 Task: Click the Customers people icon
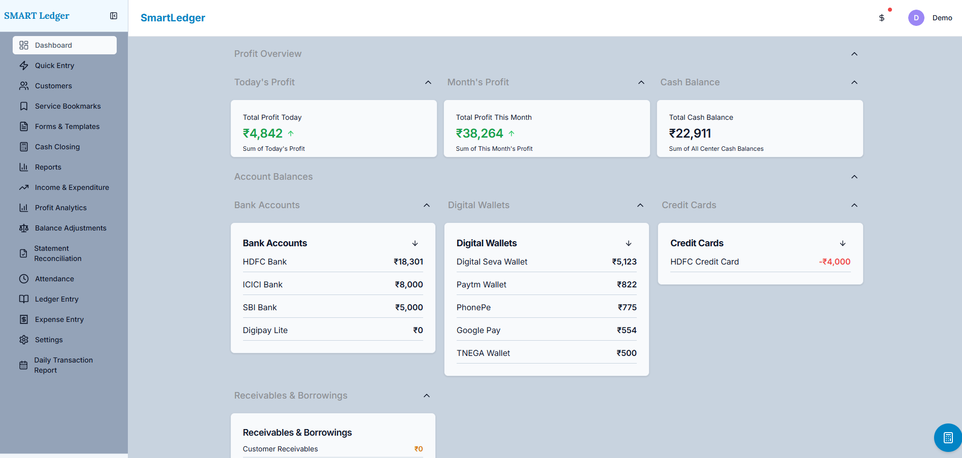click(24, 86)
